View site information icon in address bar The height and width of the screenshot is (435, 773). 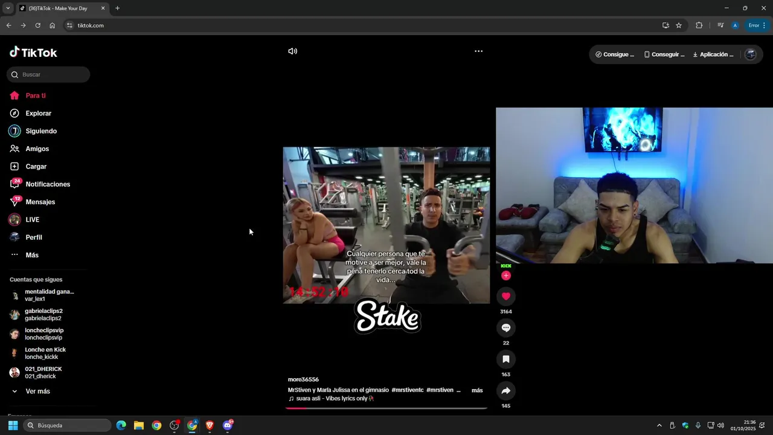click(69, 25)
